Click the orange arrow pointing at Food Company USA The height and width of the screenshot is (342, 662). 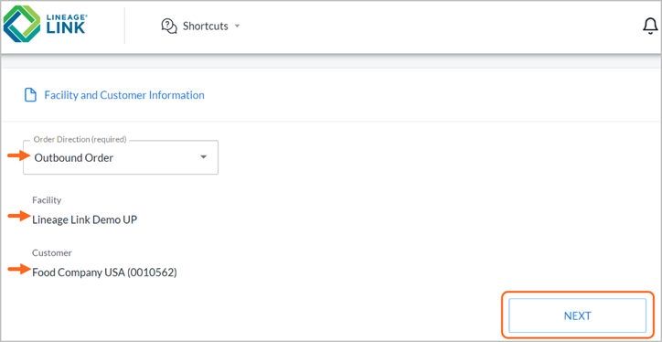19,269
